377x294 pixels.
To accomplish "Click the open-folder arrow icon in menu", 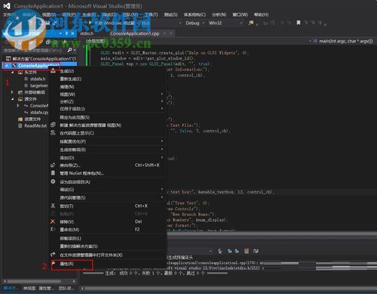I will 53,255.
